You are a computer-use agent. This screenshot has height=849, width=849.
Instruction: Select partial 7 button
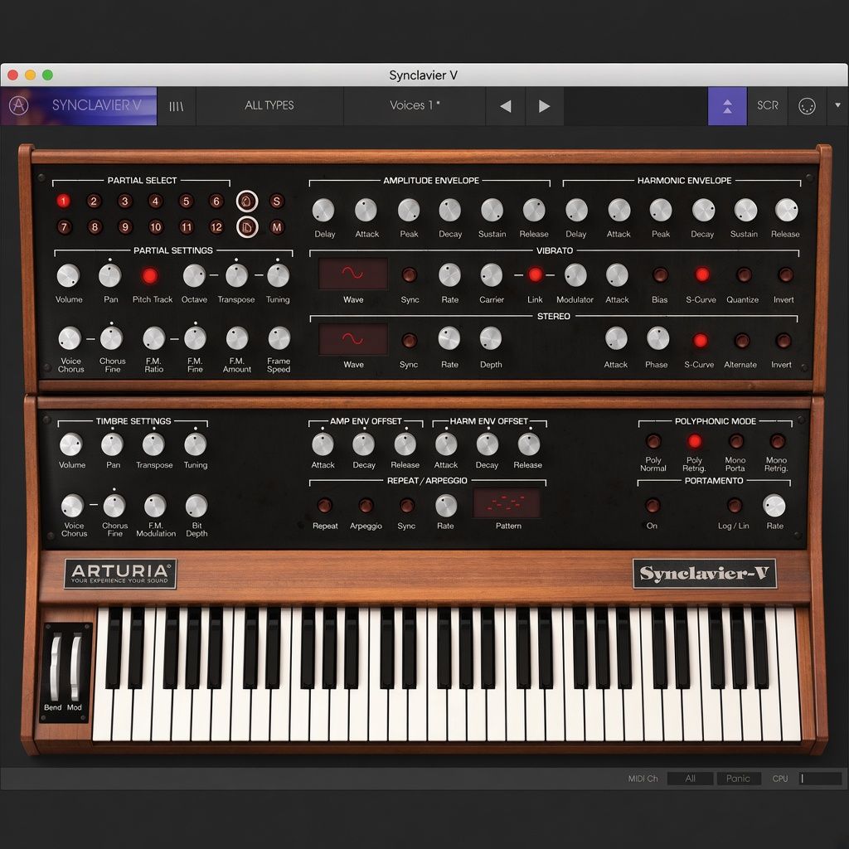(64, 227)
